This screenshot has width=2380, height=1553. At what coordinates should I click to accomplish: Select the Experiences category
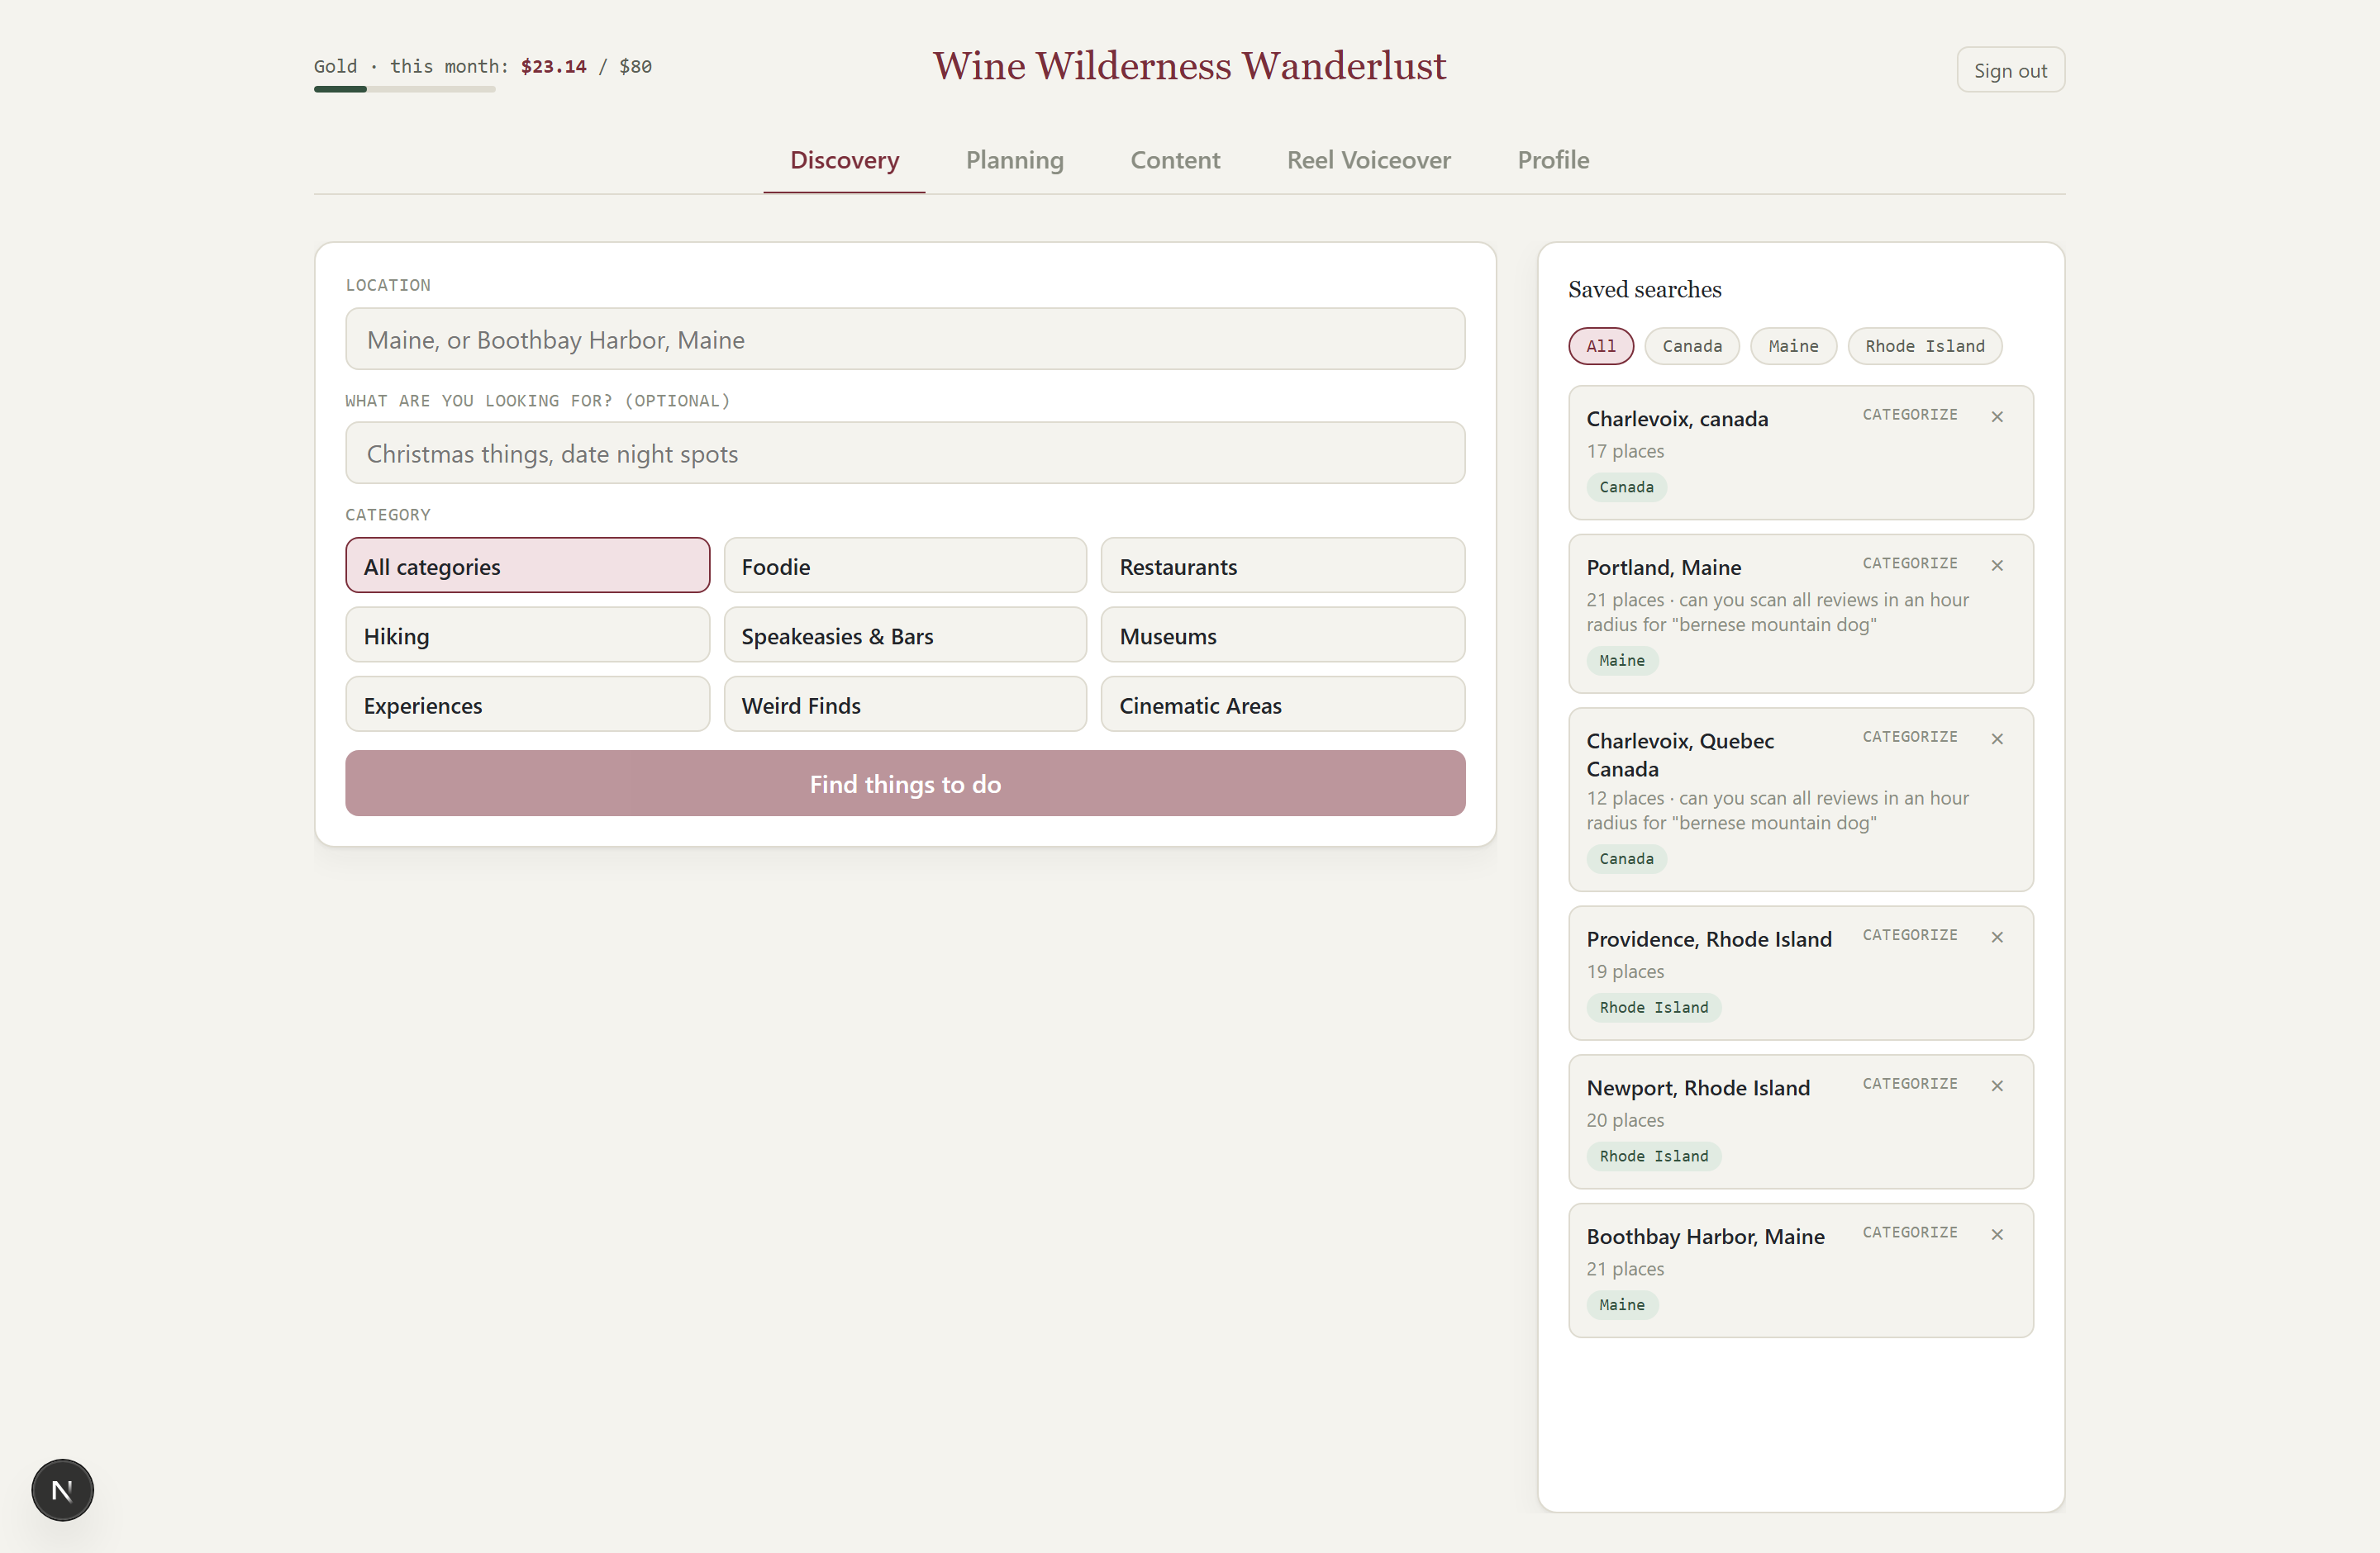(527, 705)
